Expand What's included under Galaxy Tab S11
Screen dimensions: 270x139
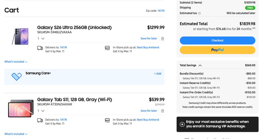coord(16,134)
